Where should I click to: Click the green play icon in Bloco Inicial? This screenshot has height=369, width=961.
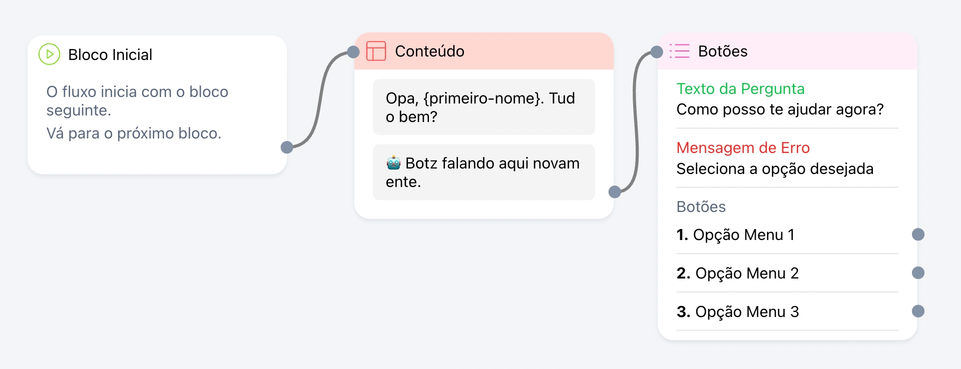coord(50,54)
